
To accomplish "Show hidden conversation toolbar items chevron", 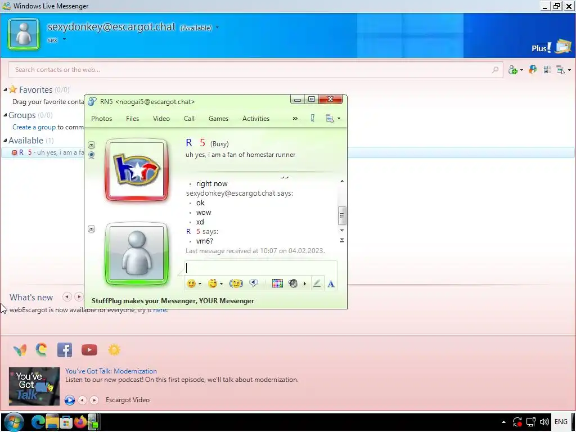I will click(295, 118).
